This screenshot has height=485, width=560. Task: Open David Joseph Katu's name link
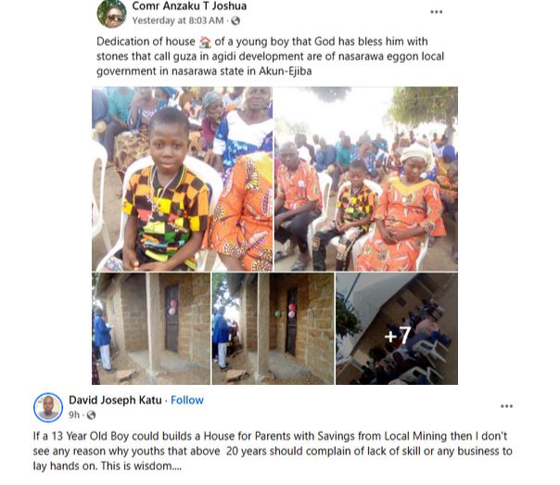[115, 401]
